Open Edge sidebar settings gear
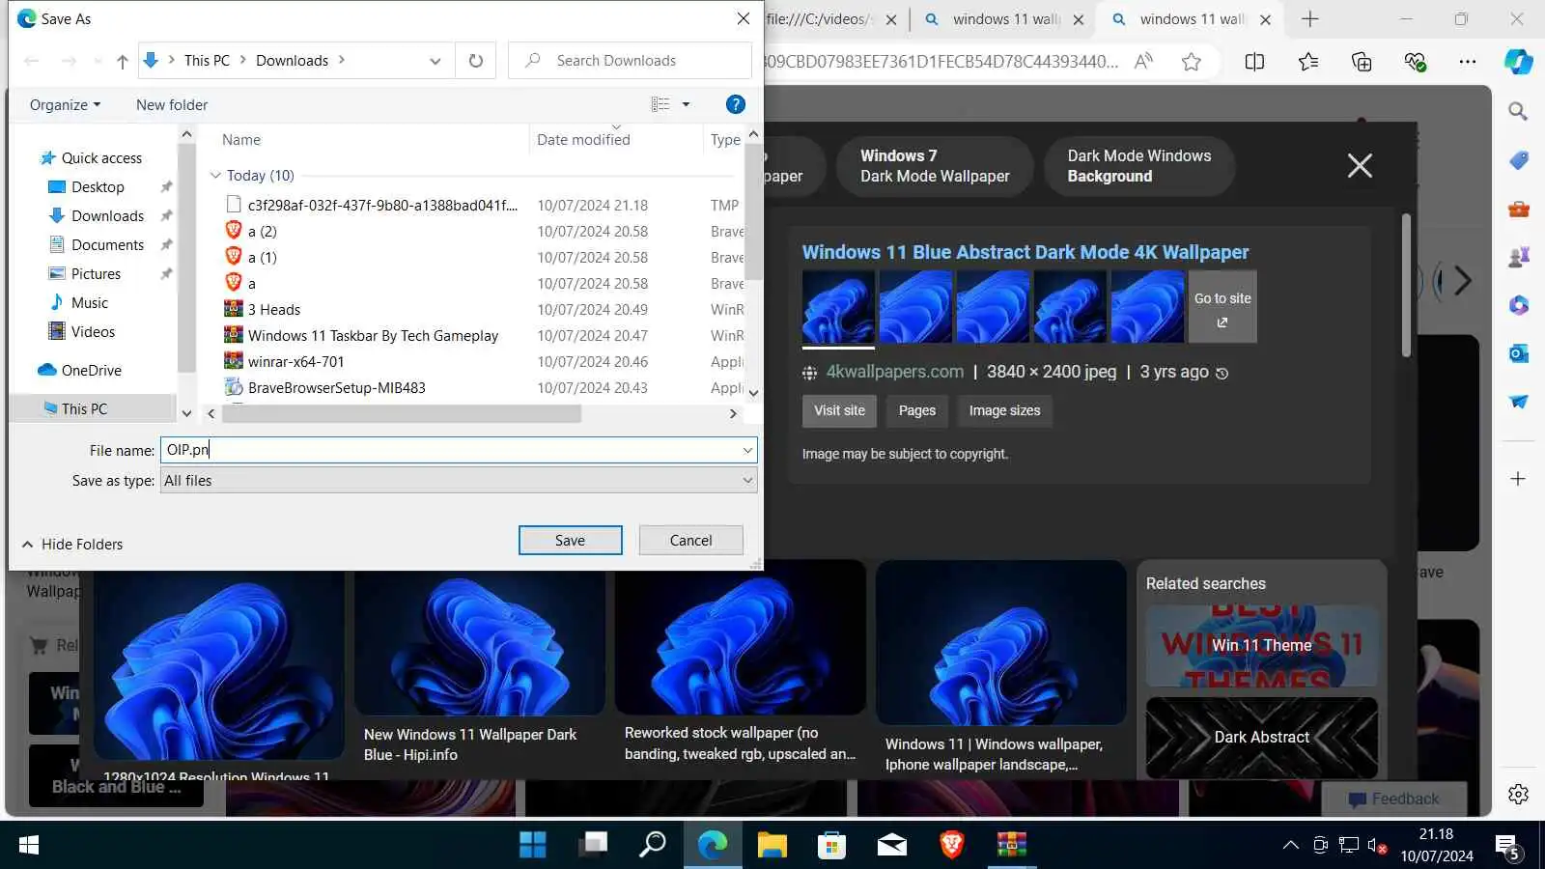 tap(1518, 794)
